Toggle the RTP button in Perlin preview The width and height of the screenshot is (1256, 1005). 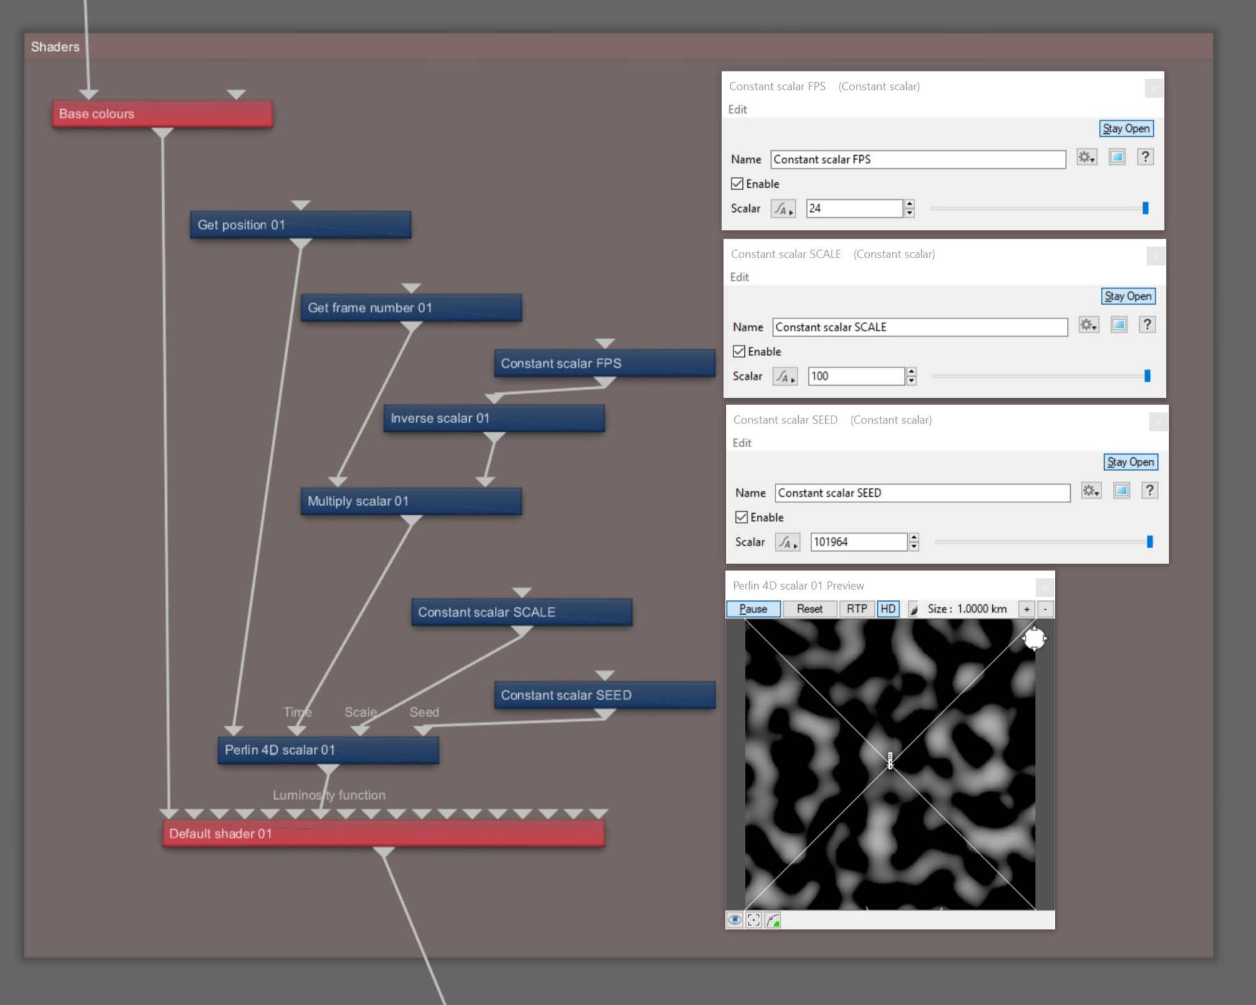tap(857, 609)
